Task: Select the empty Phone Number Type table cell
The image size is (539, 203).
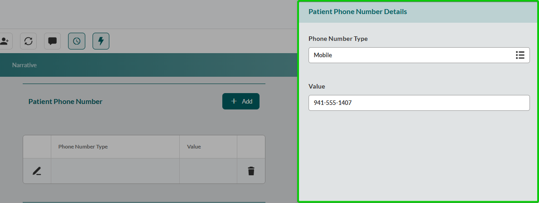Action: 115,171
